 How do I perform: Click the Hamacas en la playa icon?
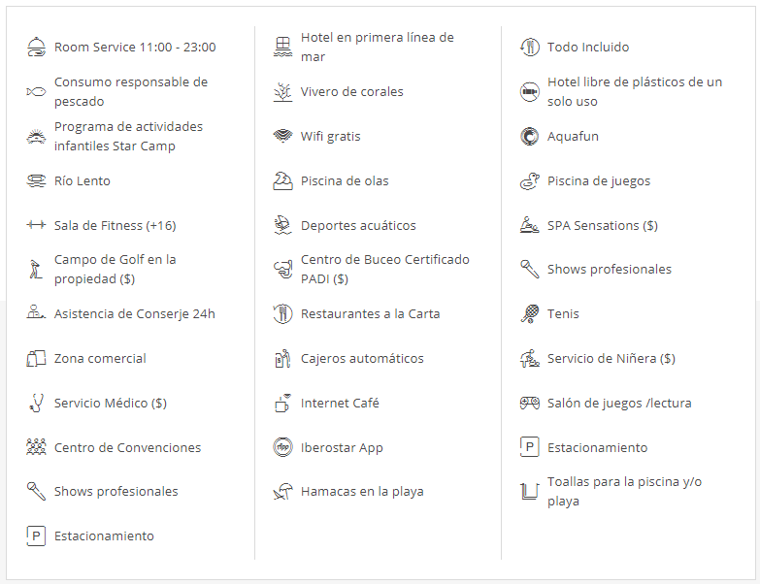coord(282,492)
